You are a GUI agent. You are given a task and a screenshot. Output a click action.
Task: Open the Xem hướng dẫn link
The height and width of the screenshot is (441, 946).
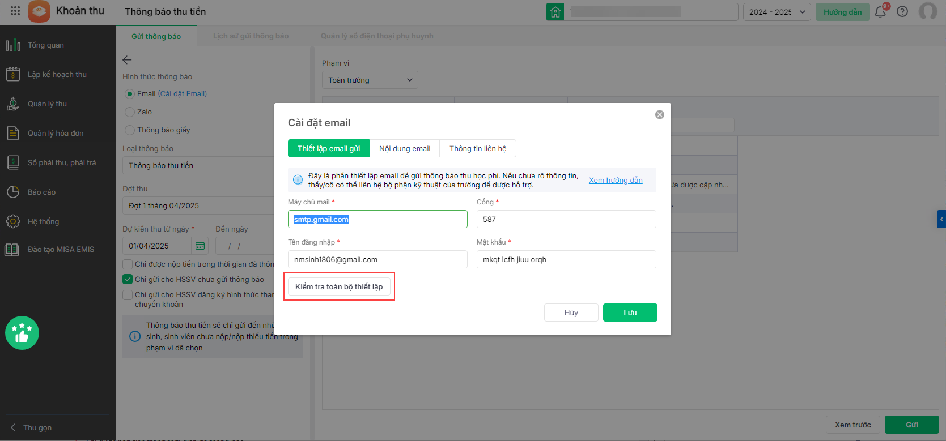[x=616, y=180]
